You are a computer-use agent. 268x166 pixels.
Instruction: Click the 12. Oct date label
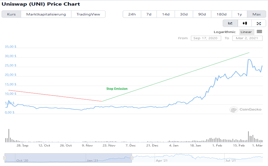44,145
